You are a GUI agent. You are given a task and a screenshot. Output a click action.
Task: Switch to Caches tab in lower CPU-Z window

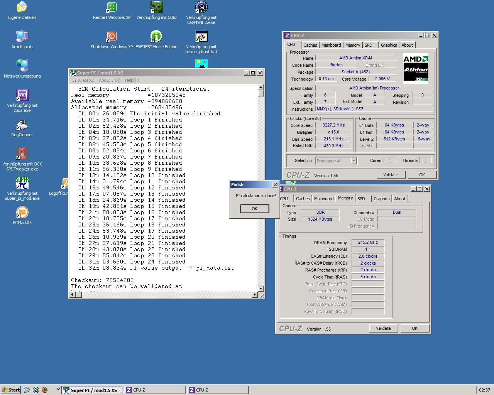[x=303, y=199]
